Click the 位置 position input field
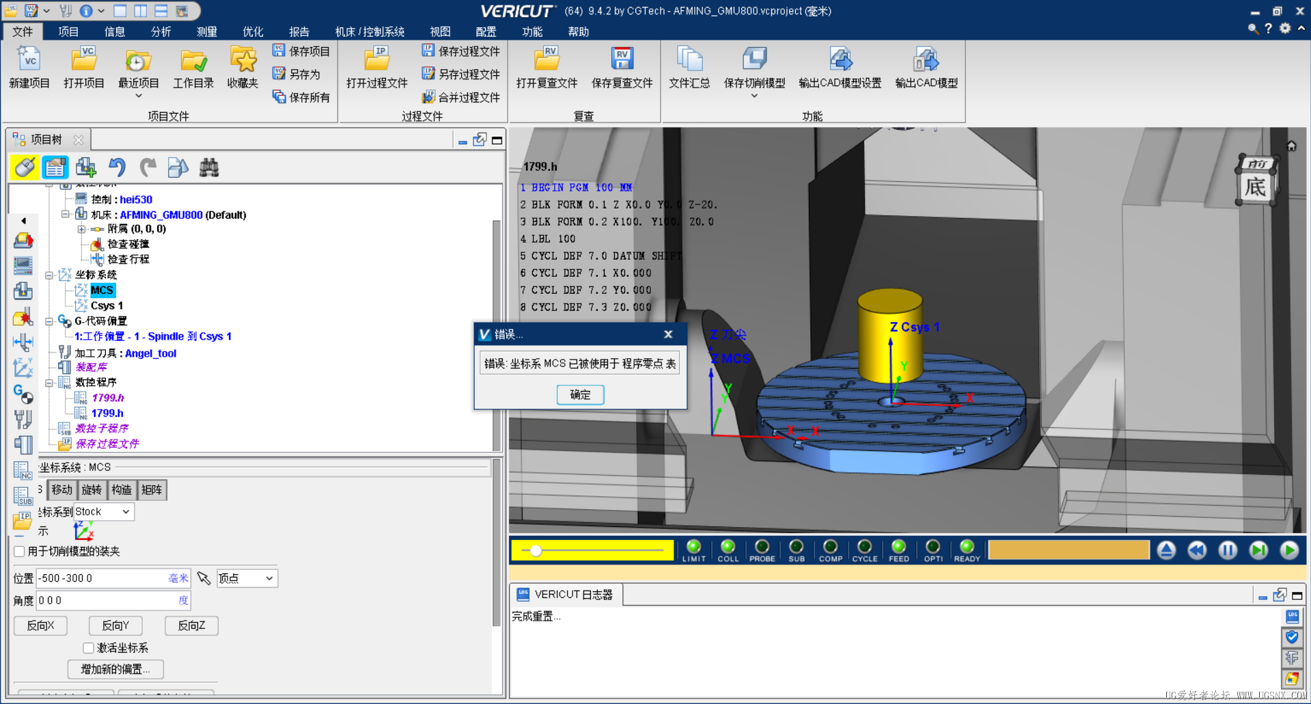Screen dimensions: 1311x704 113,578
